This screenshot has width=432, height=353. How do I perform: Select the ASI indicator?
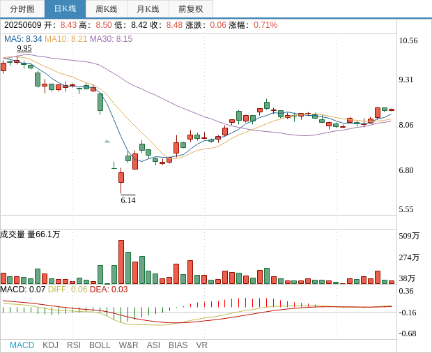[153, 345]
